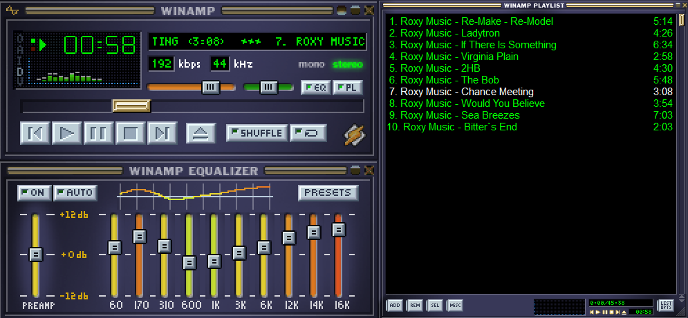The height and width of the screenshot is (318, 688).
Task: Select track '4. Roxy Music - Virginia Plain'
Action: click(531, 57)
